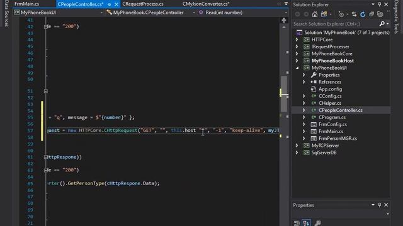Click the Collapse All icon in Solution Explorer
This screenshot has width=403, height=226.
[x=372, y=14]
